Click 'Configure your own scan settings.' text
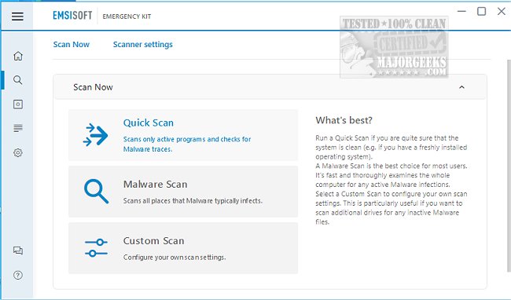Viewport: 511px width, 300px height. (175, 257)
